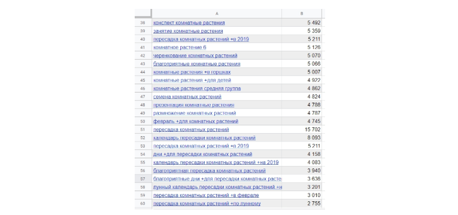Select value cell 4 922

tap(302, 80)
